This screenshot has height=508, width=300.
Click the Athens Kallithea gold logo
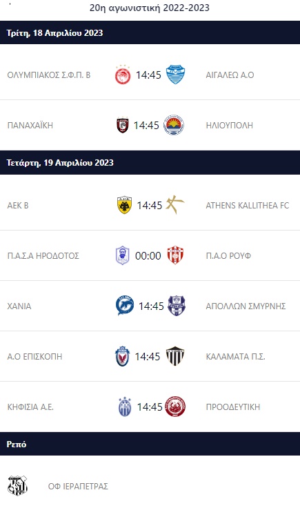174,205
